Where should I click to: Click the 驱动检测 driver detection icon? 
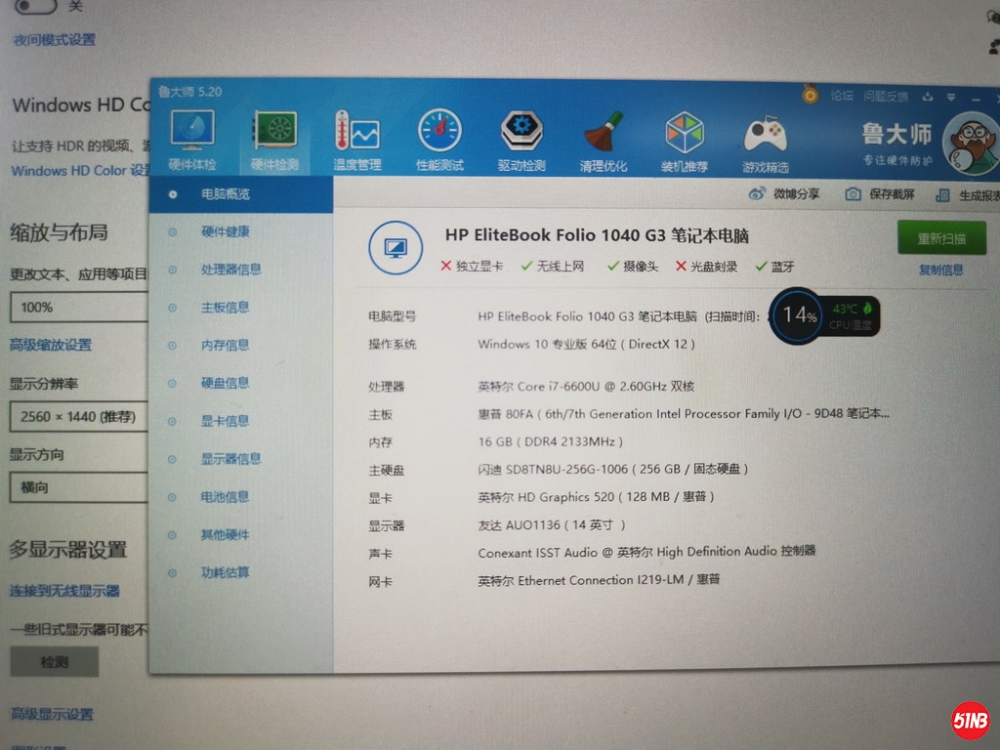pos(521,131)
